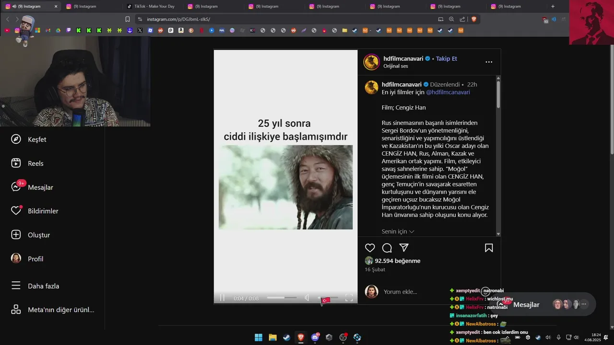Click the Orijinal ses audio link
The image size is (614, 345).
point(396,66)
